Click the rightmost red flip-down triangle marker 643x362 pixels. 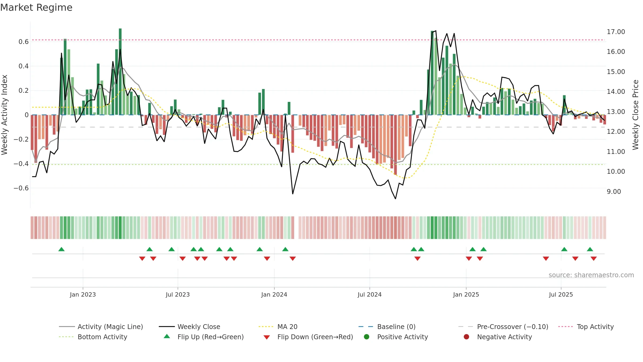click(594, 258)
